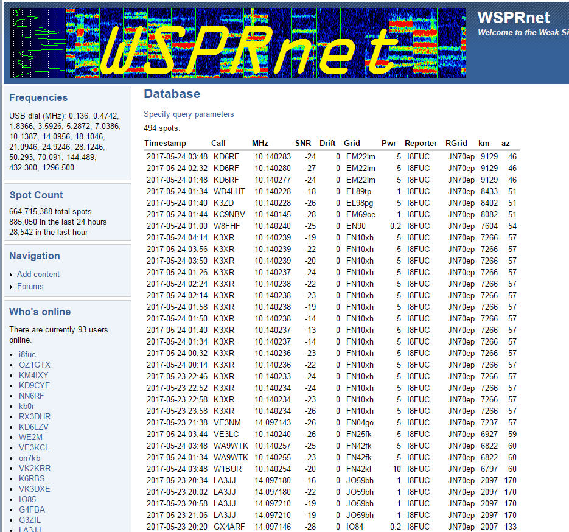The width and height of the screenshot is (569, 532).
Task: Click grid locator FN25fk
Action: point(359,435)
